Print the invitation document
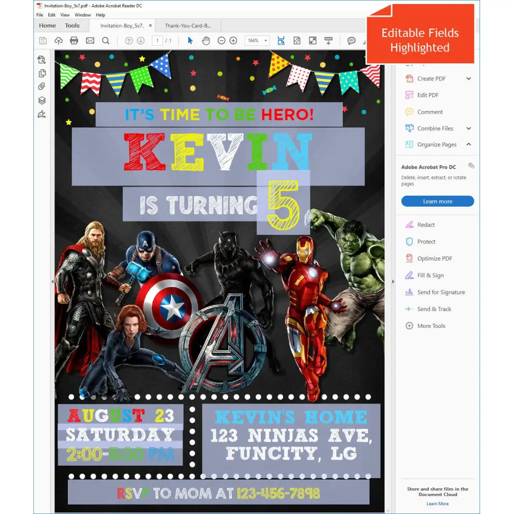The height and width of the screenshot is (514, 514). pos(75,41)
